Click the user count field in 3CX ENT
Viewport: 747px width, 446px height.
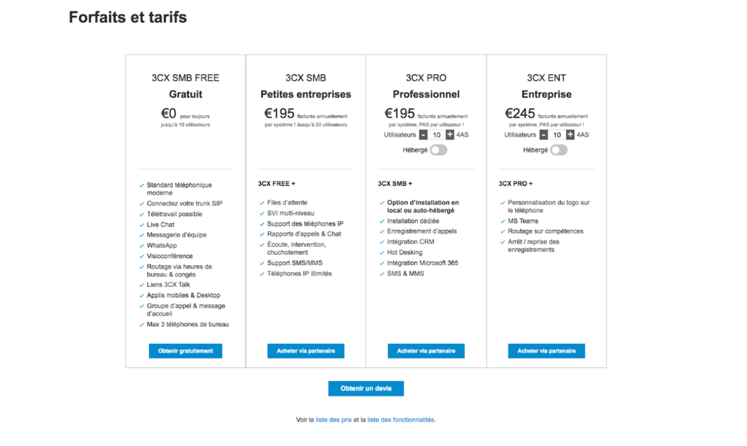coord(557,135)
